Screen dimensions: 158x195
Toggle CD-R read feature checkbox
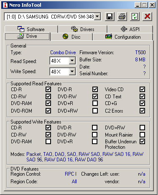48,90
